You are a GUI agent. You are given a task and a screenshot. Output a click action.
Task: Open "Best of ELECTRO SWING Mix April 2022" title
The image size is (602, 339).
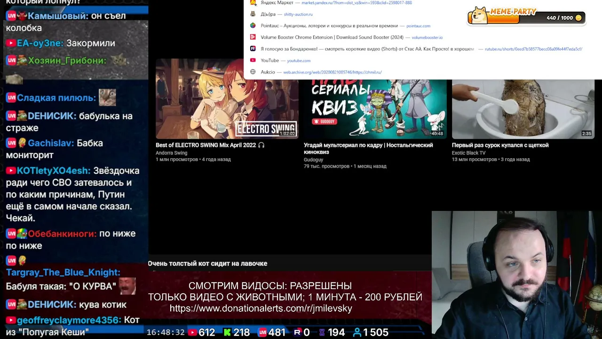pos(210,145)
